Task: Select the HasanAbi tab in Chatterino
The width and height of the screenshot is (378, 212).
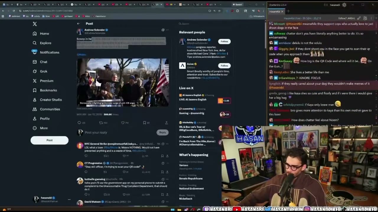Action: tap(274, 11)
